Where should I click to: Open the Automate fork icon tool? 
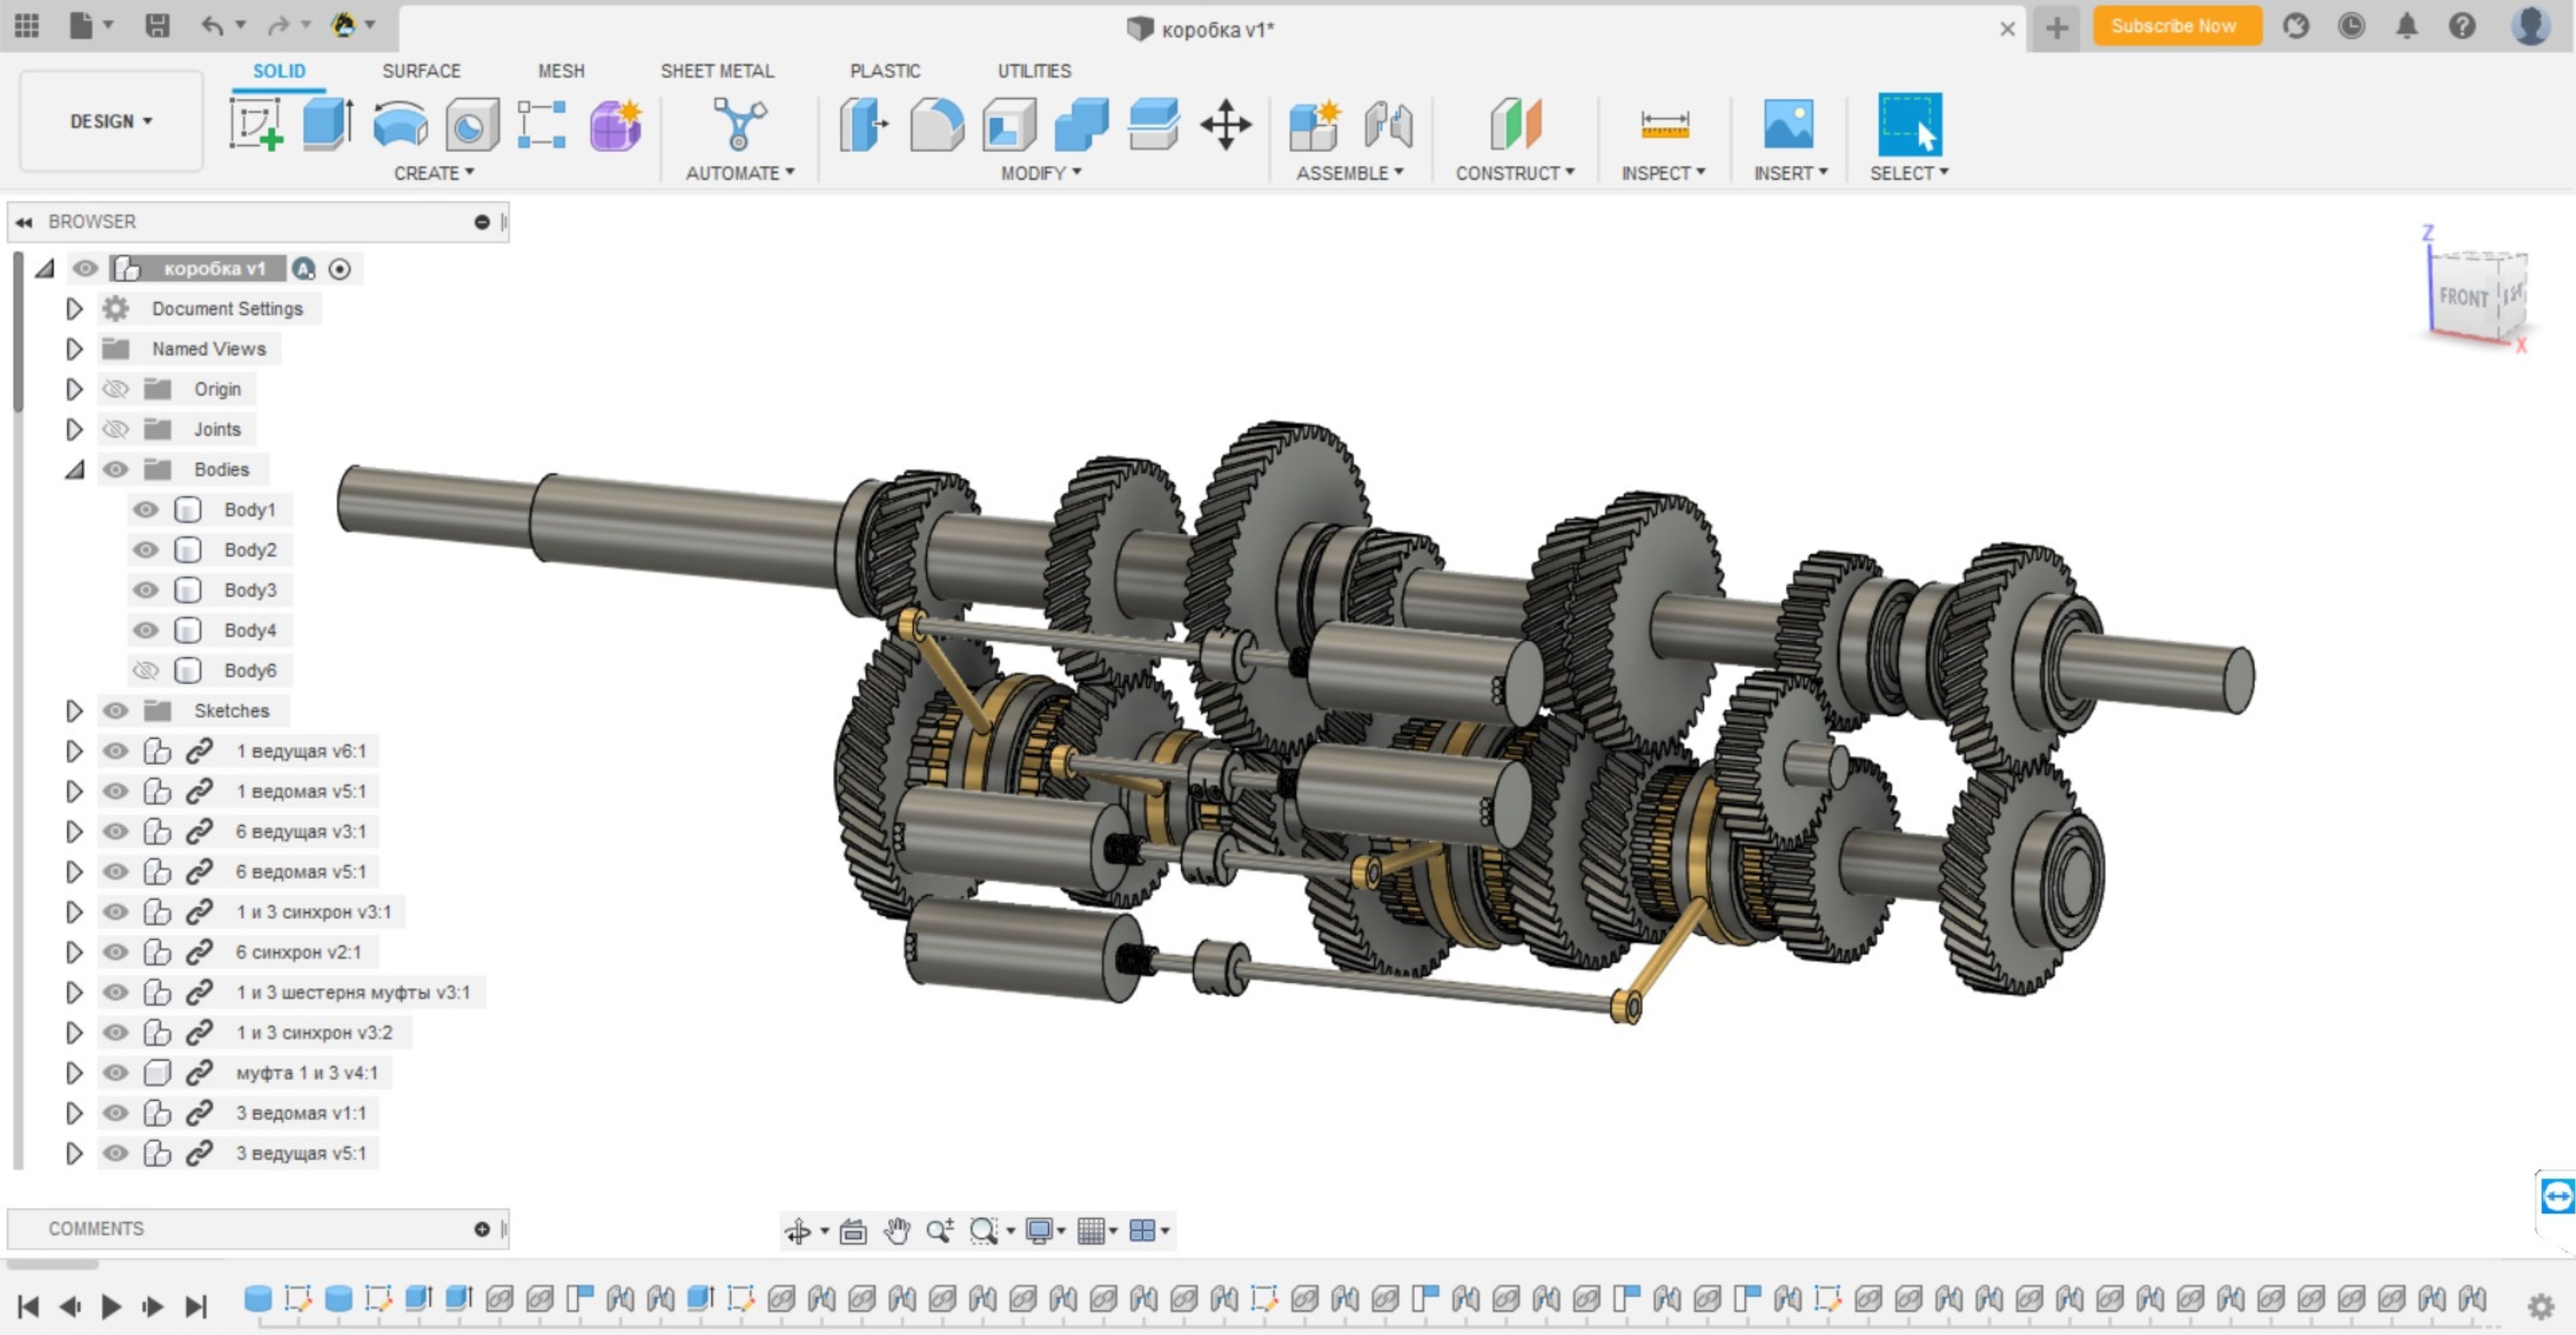pyautogui.click(x=740, y=125)
